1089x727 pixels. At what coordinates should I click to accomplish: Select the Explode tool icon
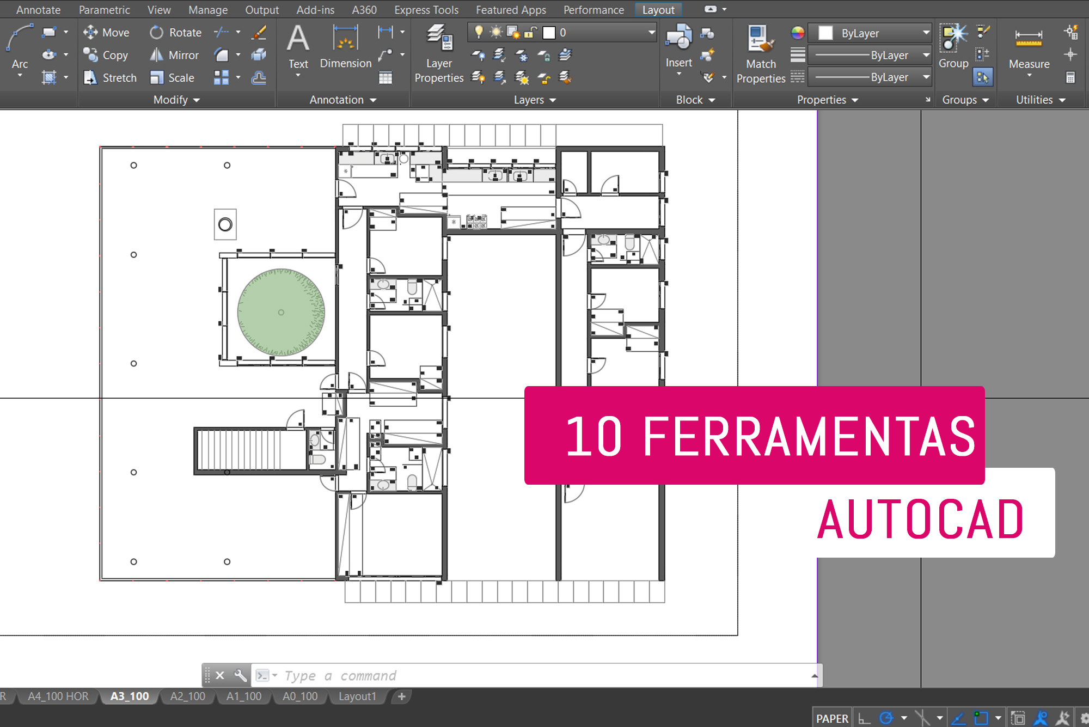(259, 55)
